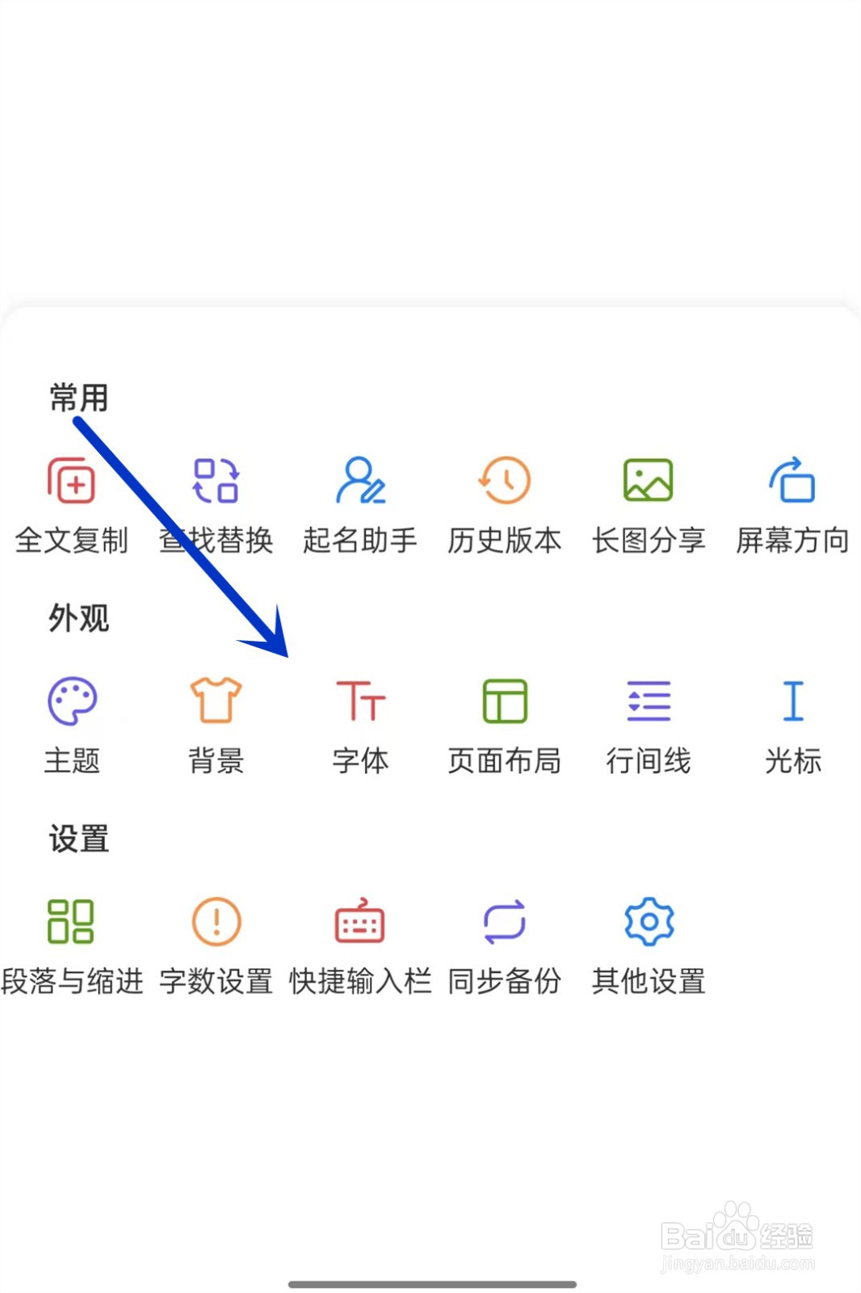This screenshot has height=1293, width=861.
Task: Start 同步备份 sync backup
Action: [504, 922]
